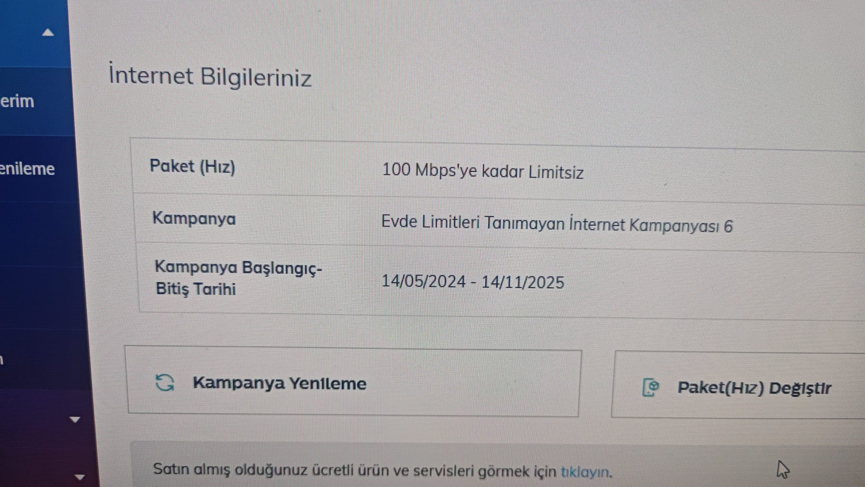Screen dimensions: 865x487
Task: Follow the 'tıklayın' link for paid services
Action: (586, 472)
